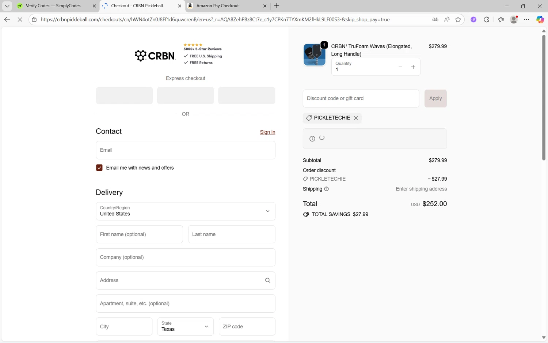This screenshot has height=343, width=548.
Task: Open read aloud icon in address bar
Action: (447, 19)
